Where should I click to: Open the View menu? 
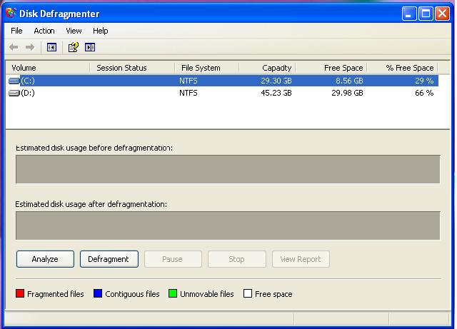click(x=74, y=31)
